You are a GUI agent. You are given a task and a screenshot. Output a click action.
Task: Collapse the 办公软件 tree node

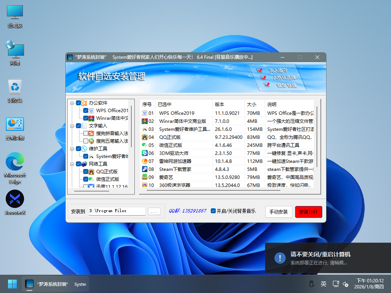(x=72, y=103)
